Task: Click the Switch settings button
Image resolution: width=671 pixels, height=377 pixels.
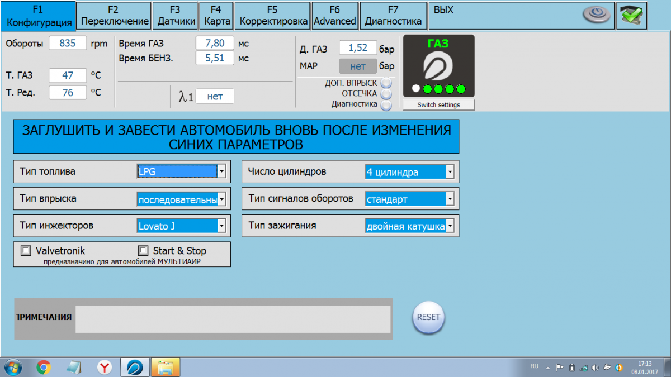Action: [438, 105]
